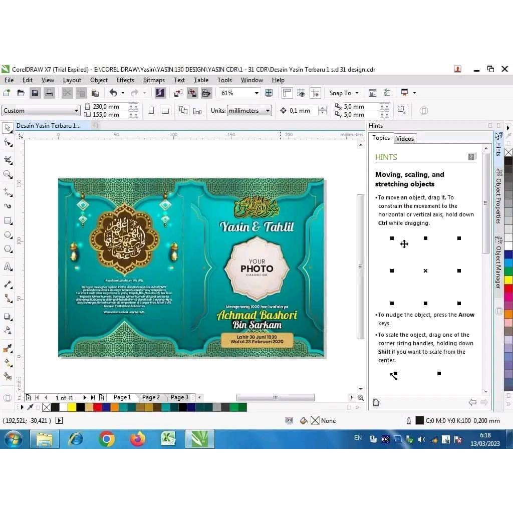Viewport: 513px width, 513px height.
Task: Open the page size Custom dropdown
Action: [x=41, y=111]
